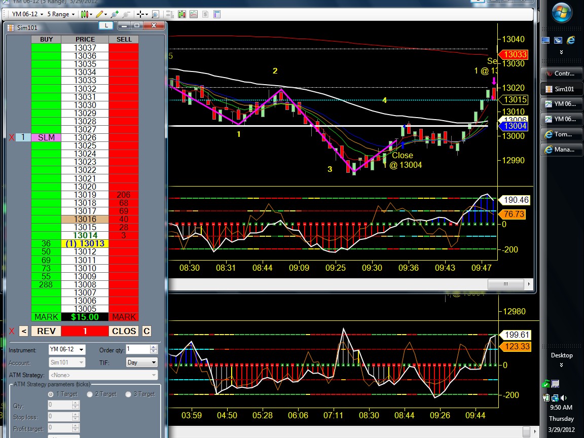Open the Instrument YM 06-12 combo box
This screenshot has width=584, height=438.
(x=67, y=350)
